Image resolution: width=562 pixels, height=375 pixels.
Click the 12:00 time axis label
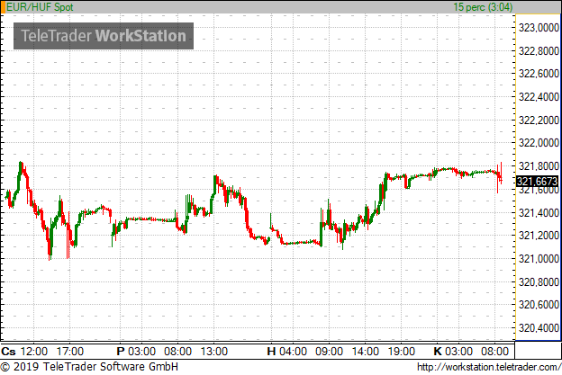click(34, 352)
